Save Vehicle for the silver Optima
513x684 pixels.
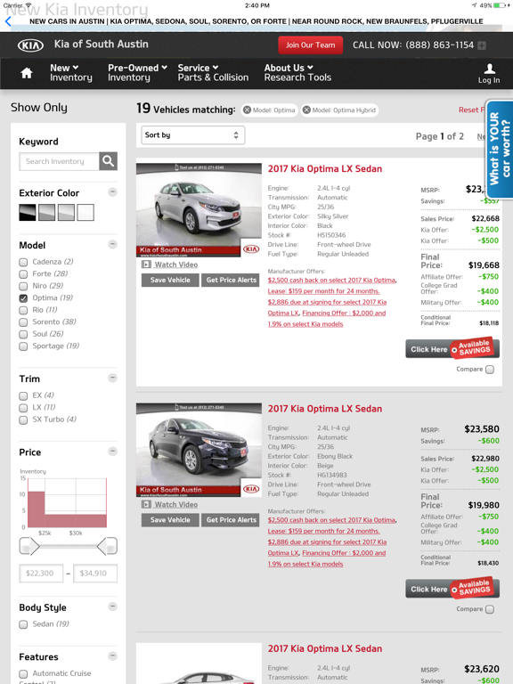pos(170,280)
